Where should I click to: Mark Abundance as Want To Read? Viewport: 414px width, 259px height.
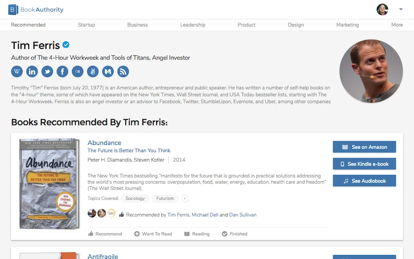[153, 234]
